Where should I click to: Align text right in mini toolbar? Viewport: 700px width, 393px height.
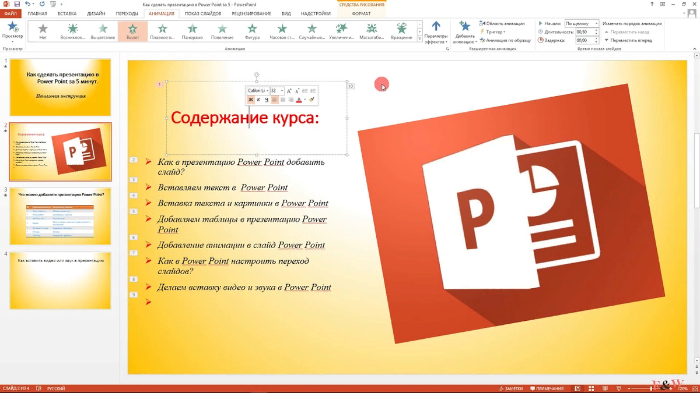[x=290, y=100]
